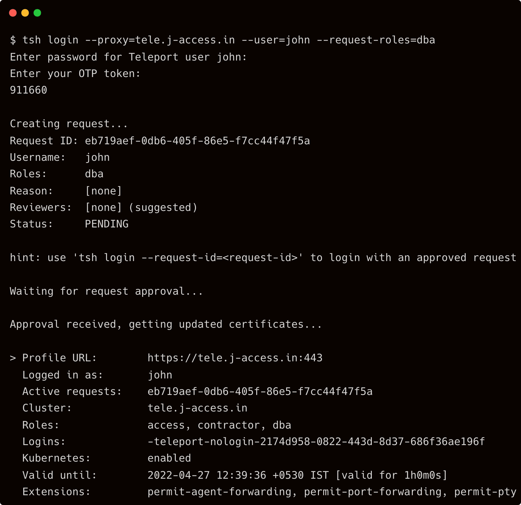The height and width of the screenshot is (505, 521).
Task: Click the Cluster value tele.j-access.in
Action: click(198, 408)
